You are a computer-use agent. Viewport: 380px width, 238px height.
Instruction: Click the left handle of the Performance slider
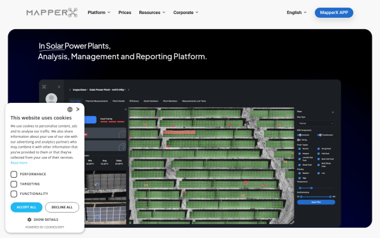[x=301, y=197]
